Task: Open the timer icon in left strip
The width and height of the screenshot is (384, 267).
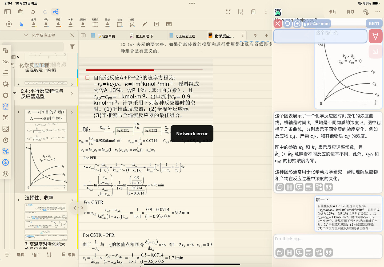Action: 5,140
